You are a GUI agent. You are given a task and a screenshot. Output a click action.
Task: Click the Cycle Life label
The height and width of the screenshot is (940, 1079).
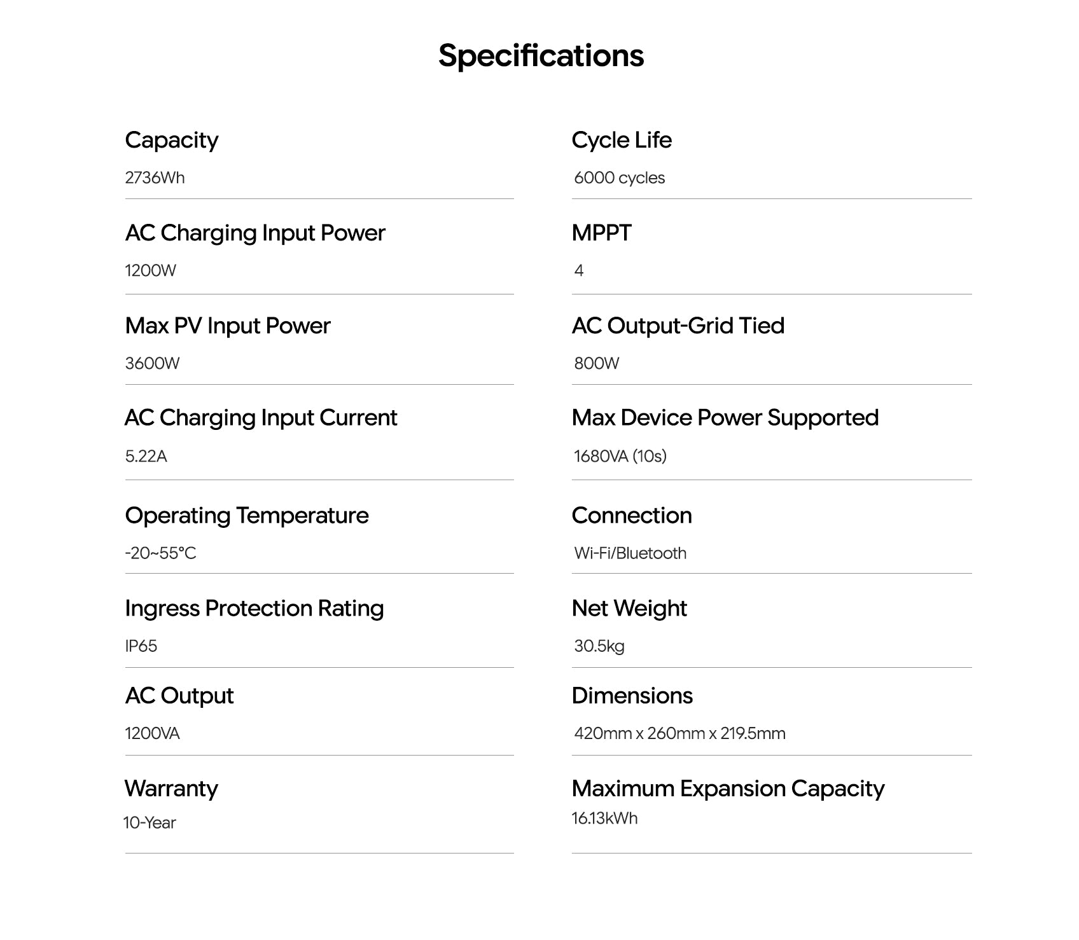coord(621,140)
